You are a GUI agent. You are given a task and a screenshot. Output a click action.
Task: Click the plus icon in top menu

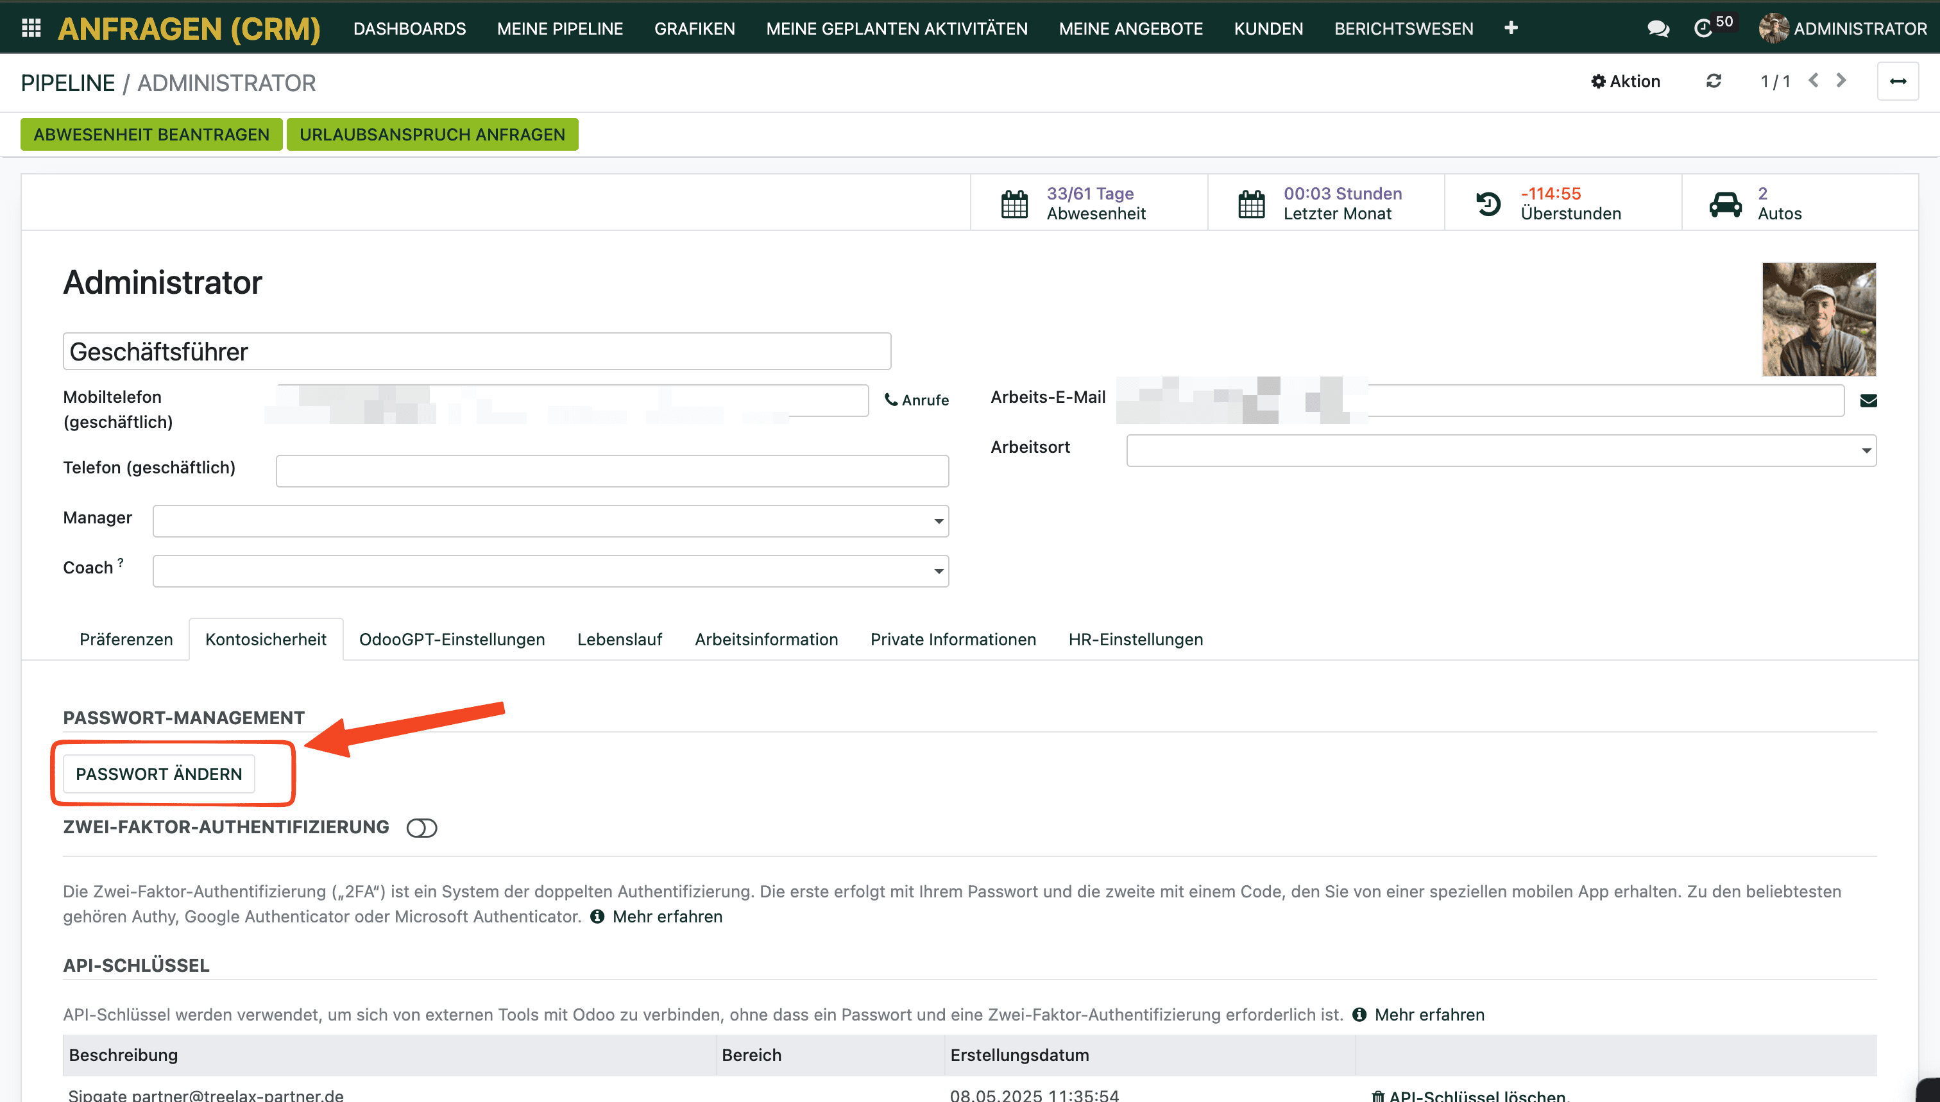(1511, 28)
